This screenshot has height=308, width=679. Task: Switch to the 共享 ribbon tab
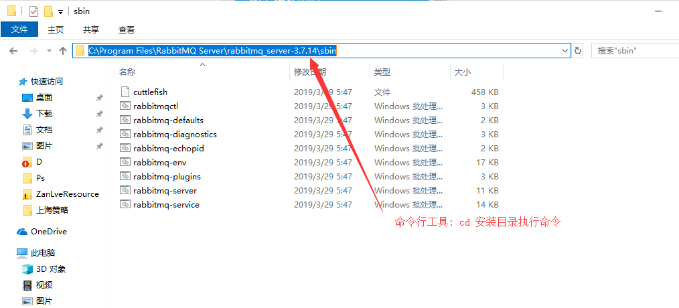click(x=91, y=29)
